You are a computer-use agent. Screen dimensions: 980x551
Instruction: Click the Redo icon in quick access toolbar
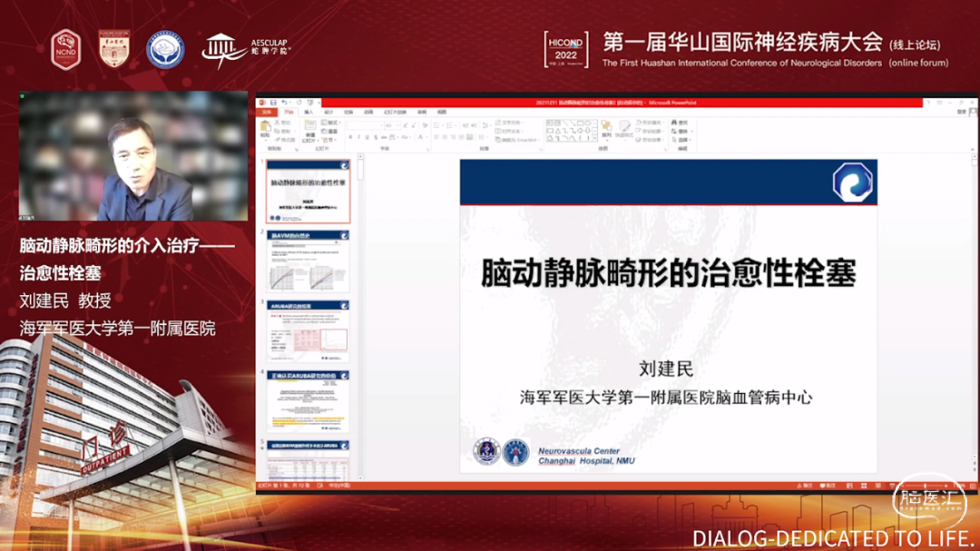(x=299, y=103)
